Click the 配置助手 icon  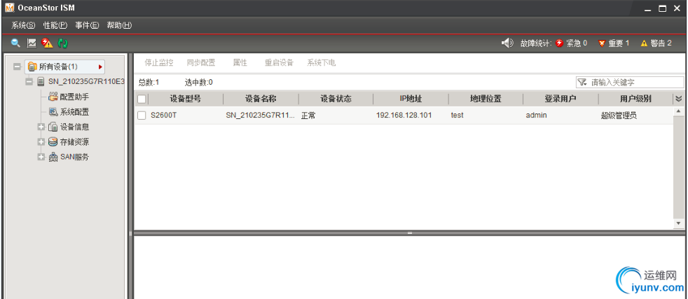point(53,97)
